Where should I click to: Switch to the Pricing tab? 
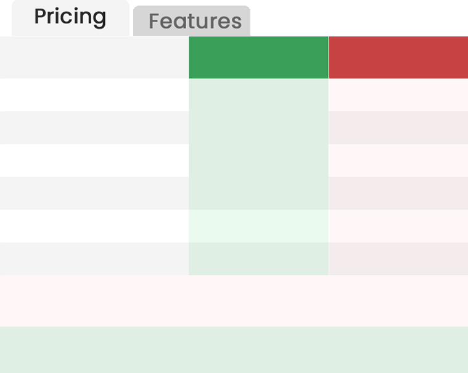70,17
